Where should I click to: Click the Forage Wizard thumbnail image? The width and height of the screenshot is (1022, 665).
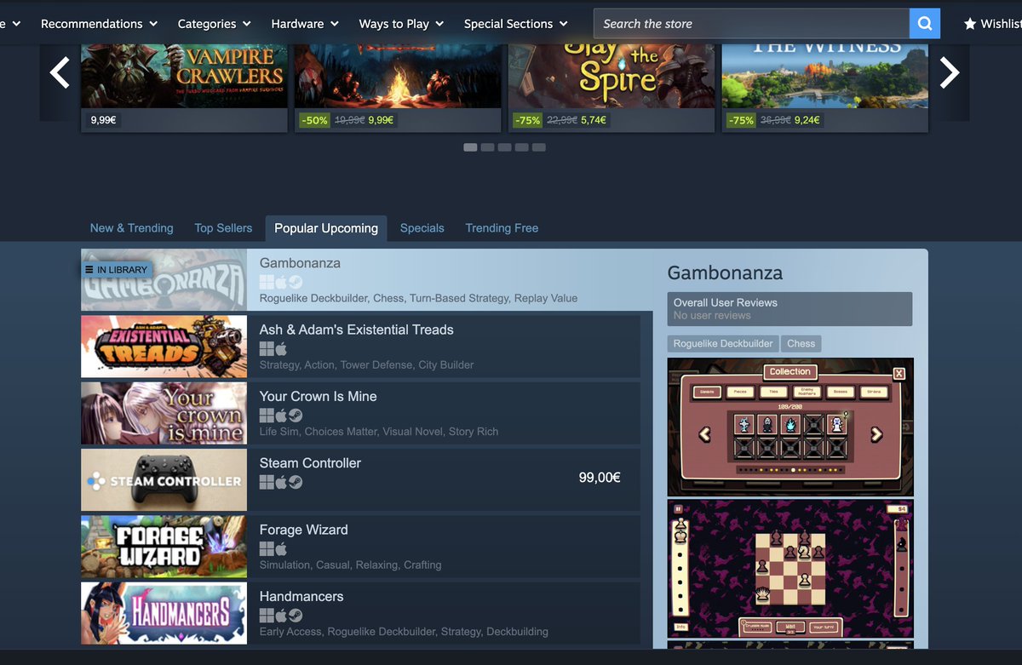(x=164, y=547)
